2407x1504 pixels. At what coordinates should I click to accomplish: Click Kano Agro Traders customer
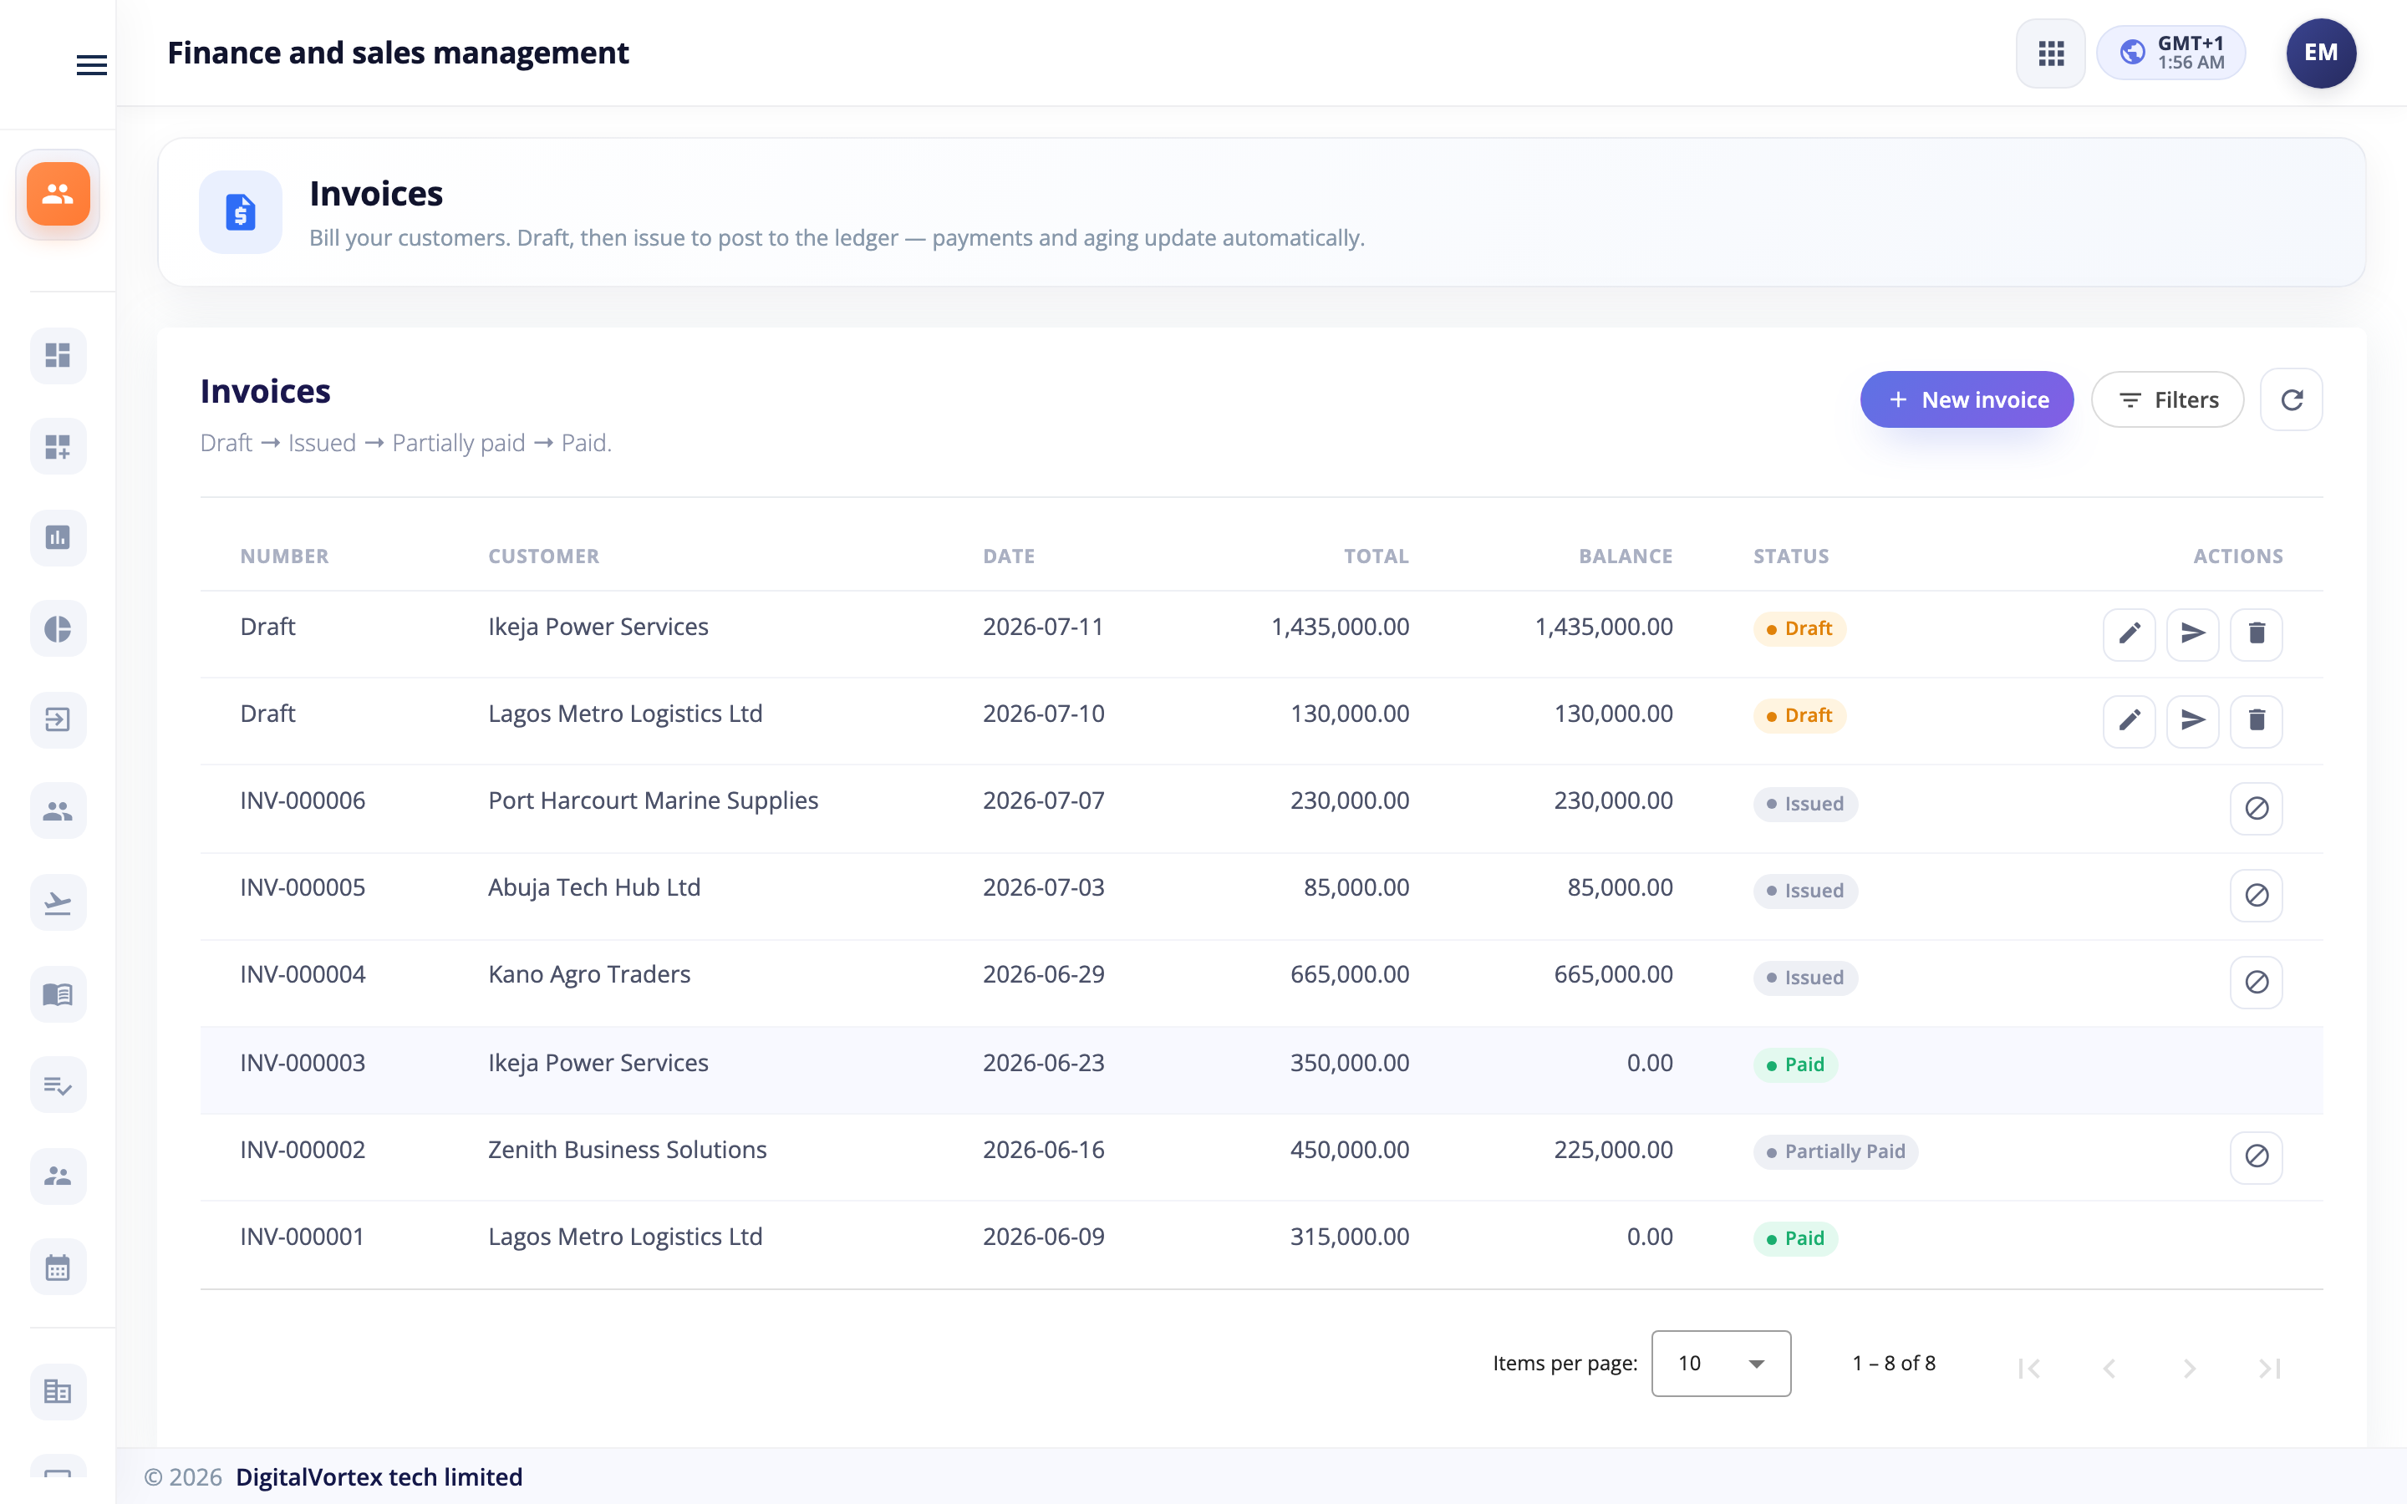589,975
